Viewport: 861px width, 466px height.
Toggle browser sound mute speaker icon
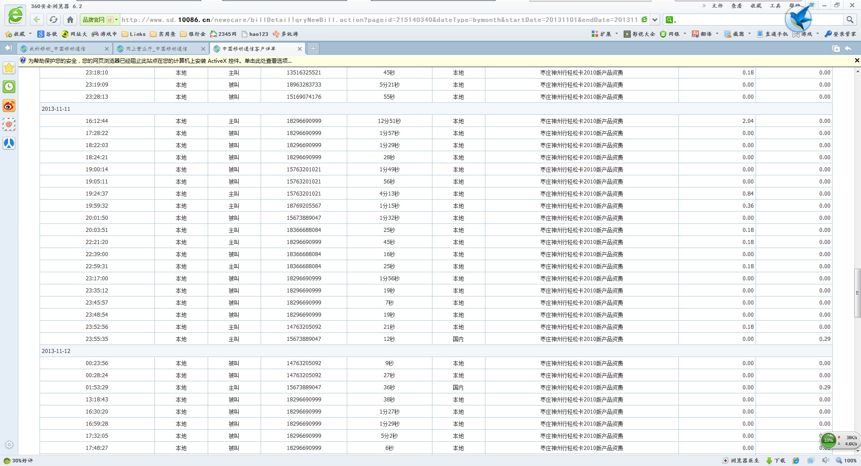826,461
